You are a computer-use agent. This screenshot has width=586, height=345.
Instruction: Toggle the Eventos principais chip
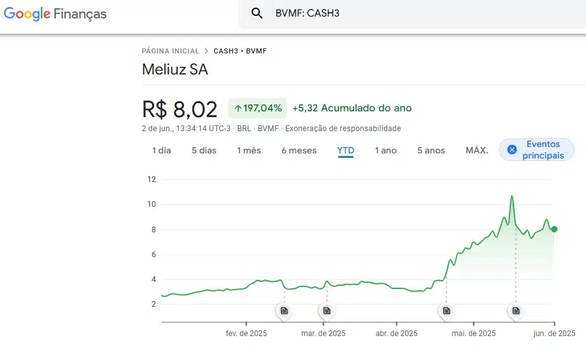[x=537, y=150]
